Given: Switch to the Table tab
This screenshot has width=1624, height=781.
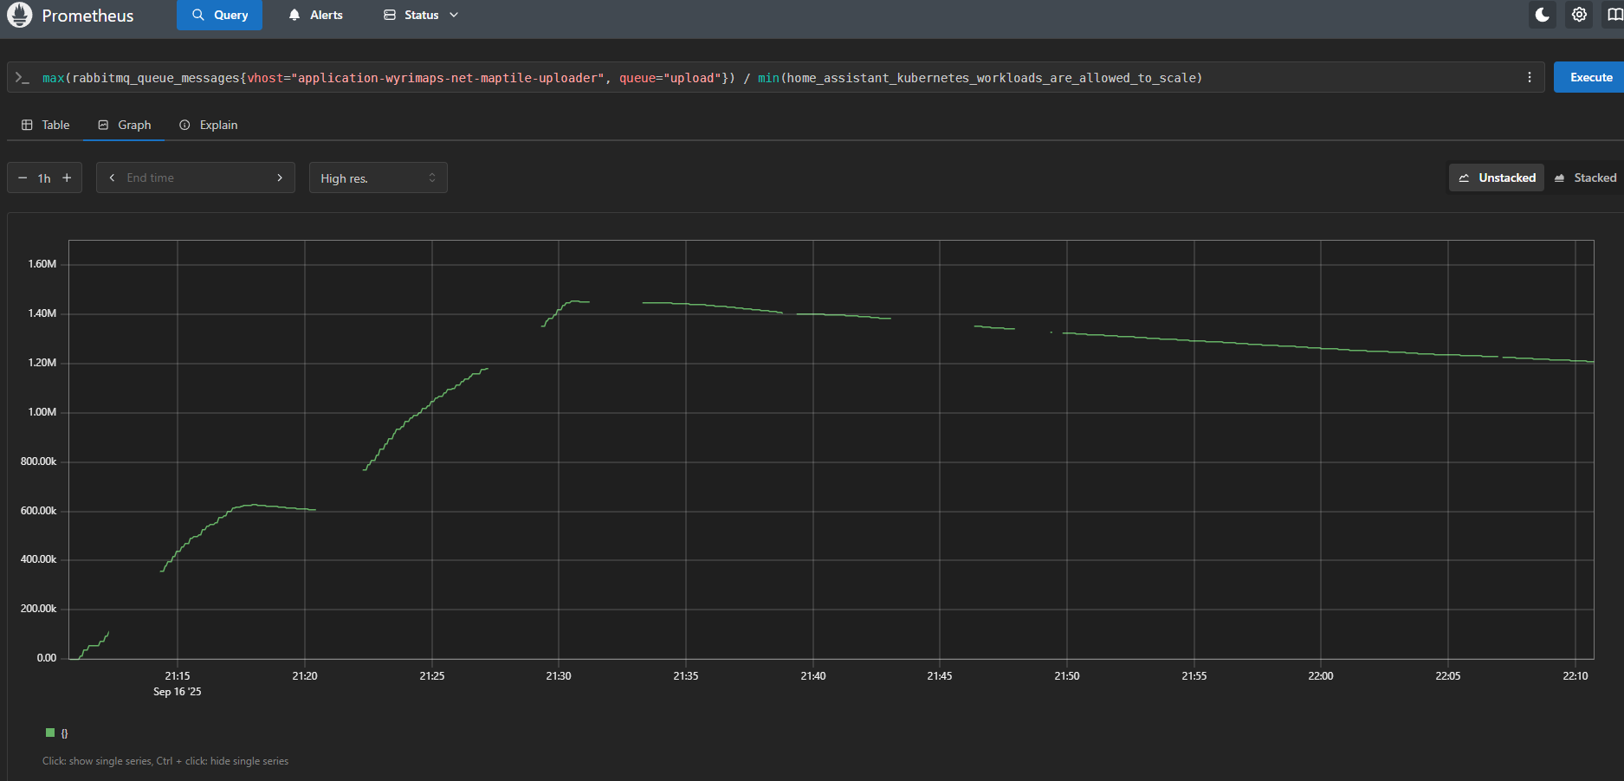Looking at the screenshot, I should point(45,125).
